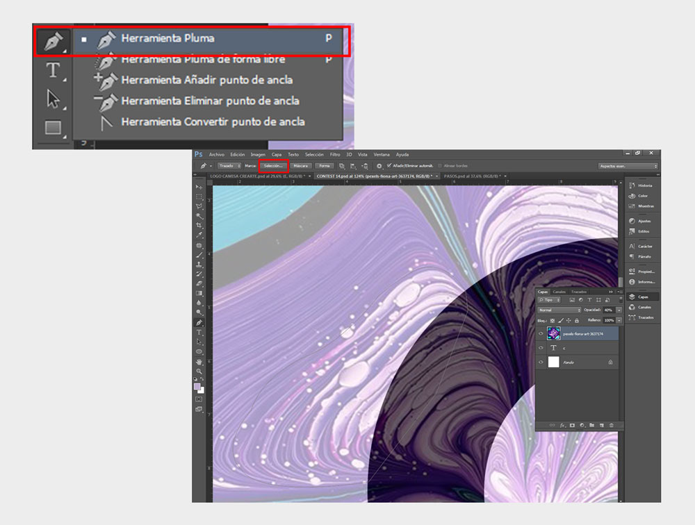Select the Clone Stamp tool
Screen dimensions: 695x525
point(199,265)
